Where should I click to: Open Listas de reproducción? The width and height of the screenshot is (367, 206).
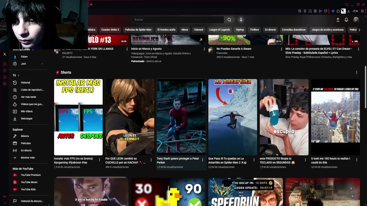(29, 90)
